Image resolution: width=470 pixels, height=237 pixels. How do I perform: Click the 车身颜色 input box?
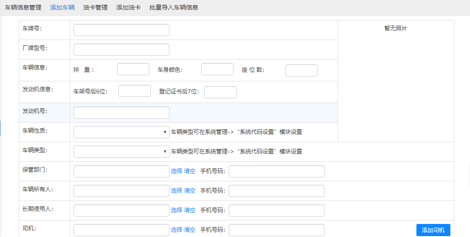click(x=217, y=70)
